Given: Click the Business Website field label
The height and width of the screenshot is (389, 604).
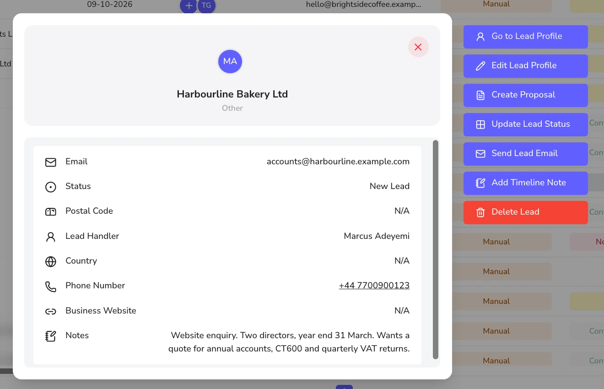Looking at the screenshot, I should point(101,311).
